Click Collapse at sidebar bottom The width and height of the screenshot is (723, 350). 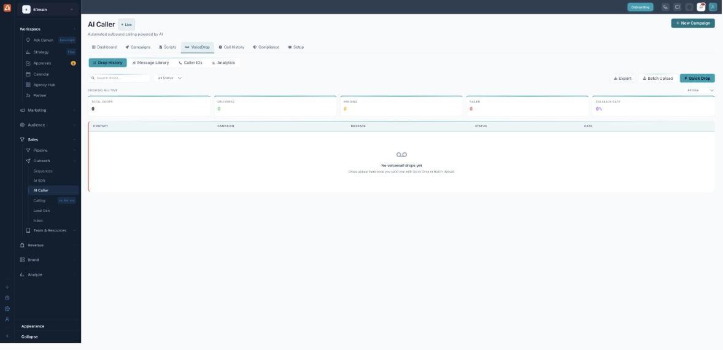point(29,336)
